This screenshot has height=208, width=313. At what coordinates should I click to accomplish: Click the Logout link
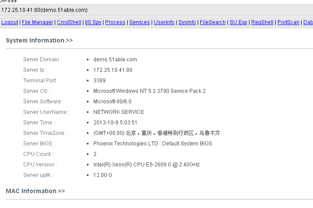[10, 22]
